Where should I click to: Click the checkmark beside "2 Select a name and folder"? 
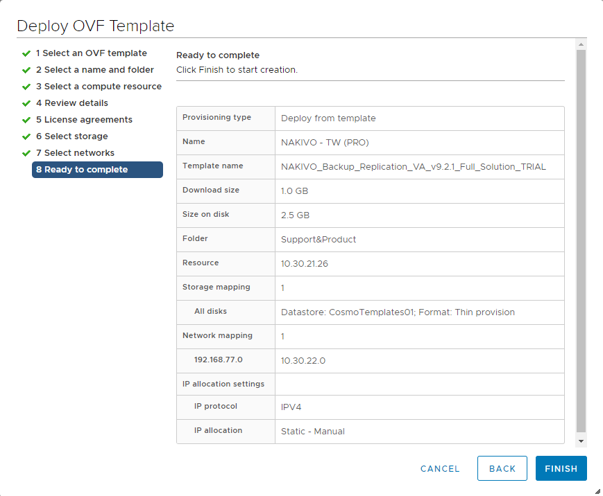point(26,69)
